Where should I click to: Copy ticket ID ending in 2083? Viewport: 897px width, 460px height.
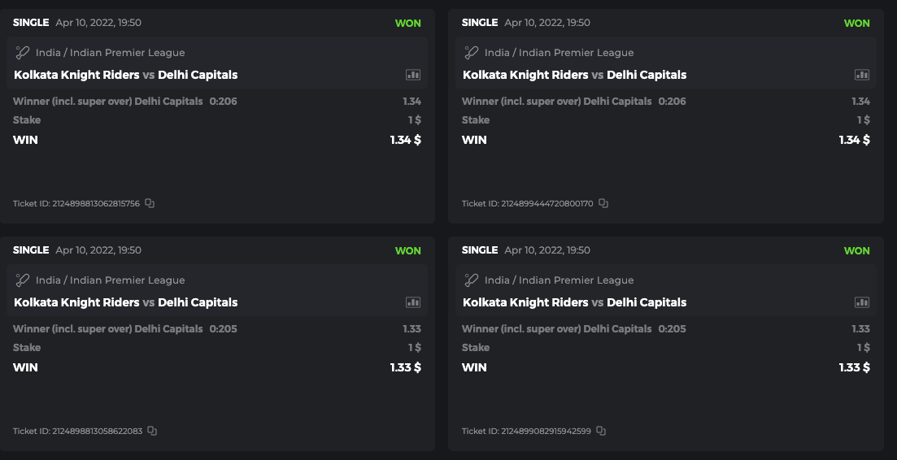point(152,431)
